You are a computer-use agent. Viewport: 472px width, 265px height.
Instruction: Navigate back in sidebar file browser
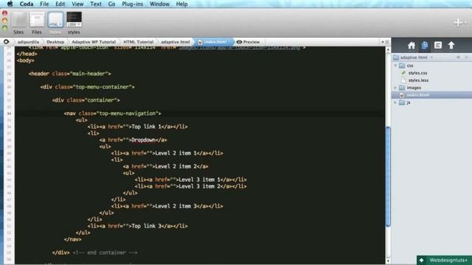458,57
